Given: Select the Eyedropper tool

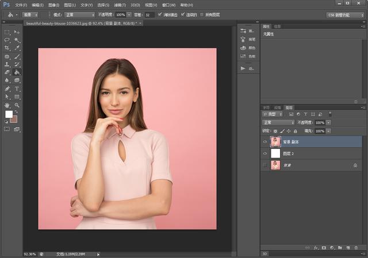Looking at the screenshot, I should click(17, 48).
